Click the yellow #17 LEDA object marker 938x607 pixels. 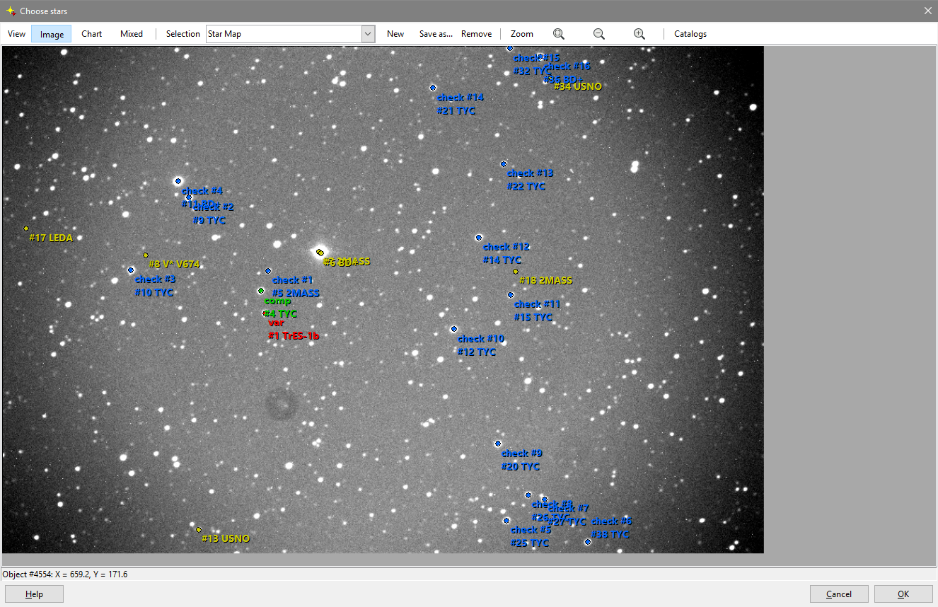(x=26, y=229)
